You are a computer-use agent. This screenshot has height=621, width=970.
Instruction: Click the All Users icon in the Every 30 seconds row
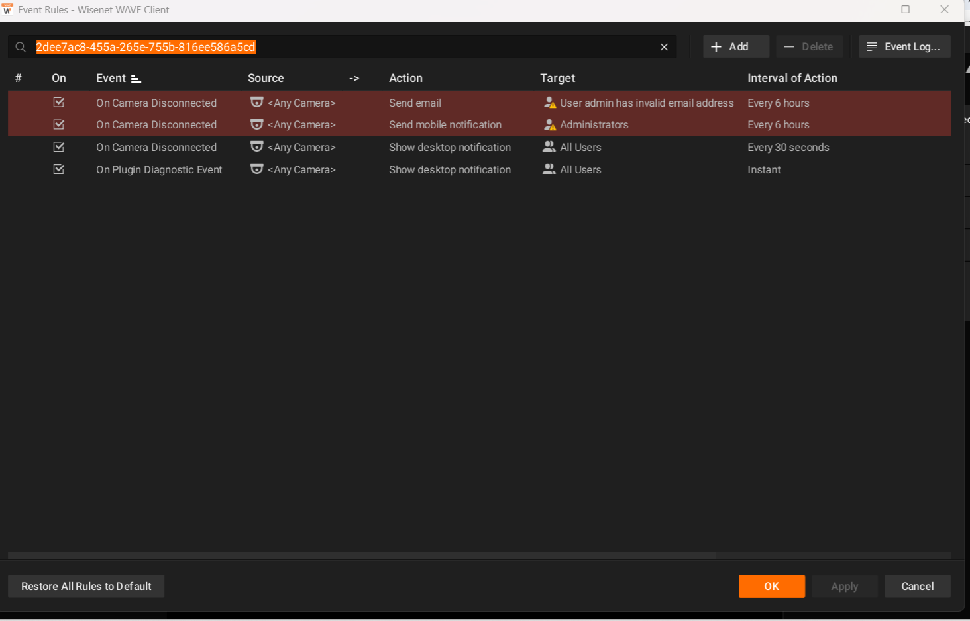coord(549,147)
